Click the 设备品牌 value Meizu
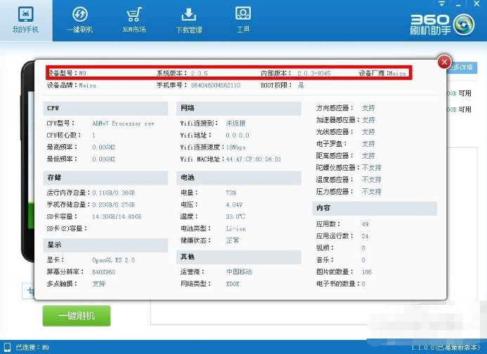The image size is (487, 354). [x=87, y=85]
